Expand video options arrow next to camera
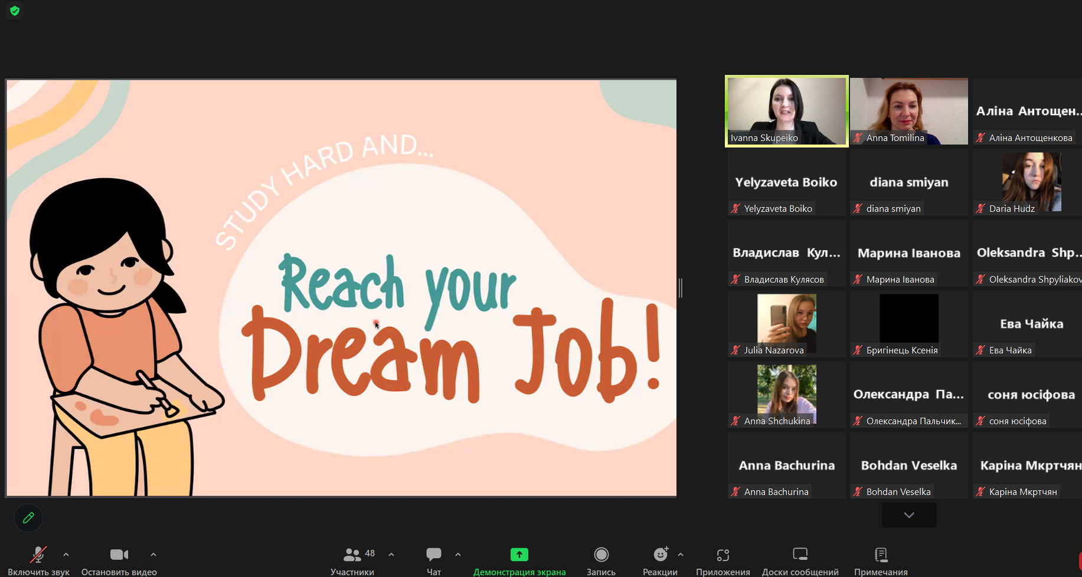1082x577 pixels. (153, 555)
